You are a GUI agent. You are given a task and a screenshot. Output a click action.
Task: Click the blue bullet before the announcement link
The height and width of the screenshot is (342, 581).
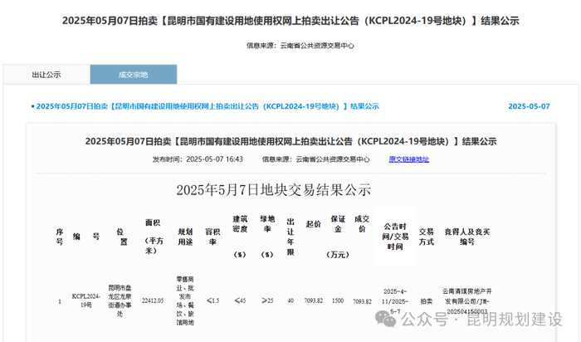tap(33, 107)
